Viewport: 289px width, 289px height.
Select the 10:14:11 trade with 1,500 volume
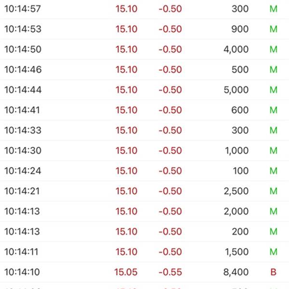coord(144,252)
